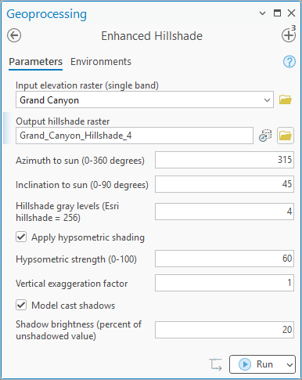
Task: Go back with the left arrow icon
Action: click(14, 35)
